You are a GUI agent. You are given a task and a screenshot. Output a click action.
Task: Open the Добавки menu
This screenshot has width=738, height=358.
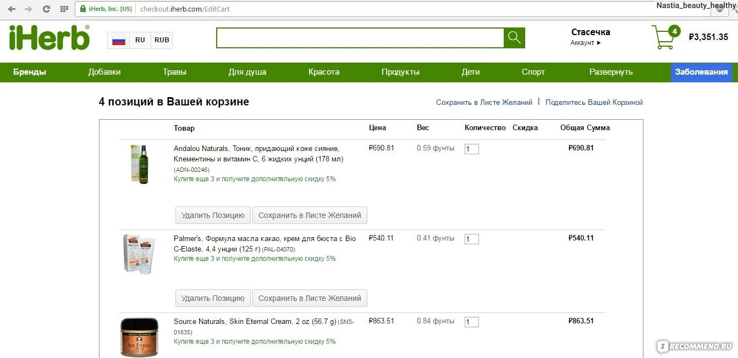click(x=104, y=72)
